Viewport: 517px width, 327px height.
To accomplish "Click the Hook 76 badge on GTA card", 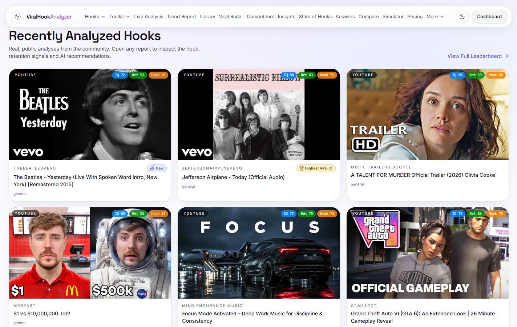I will [x=496, y=214].
